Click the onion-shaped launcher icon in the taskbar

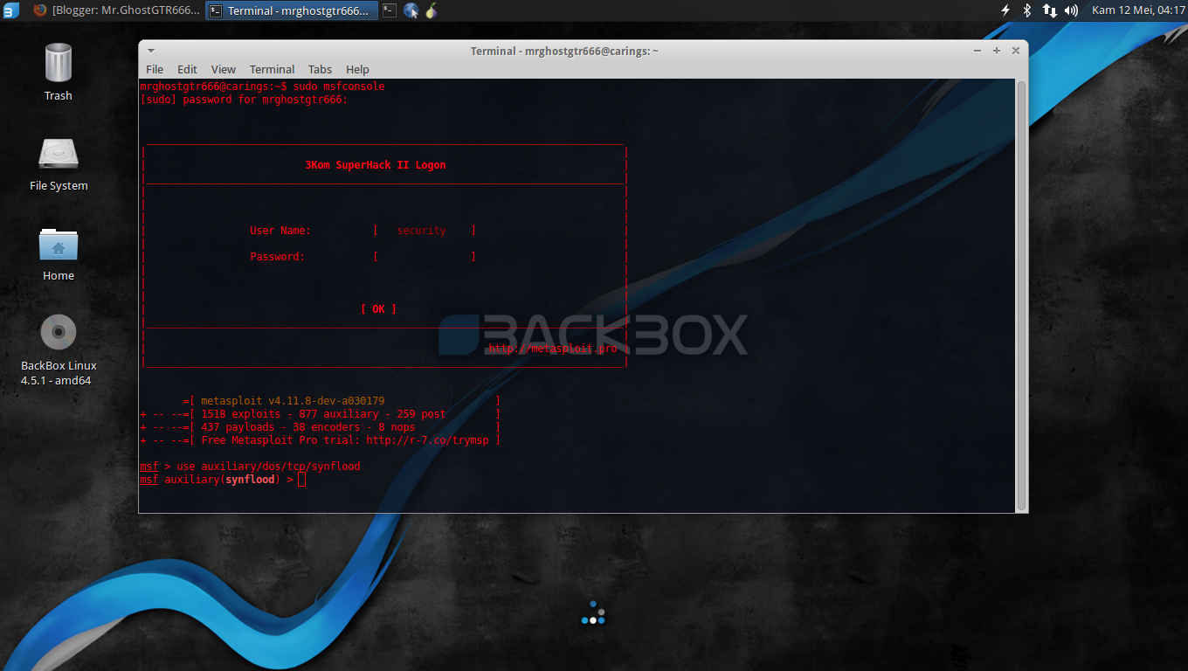coord(431,10)
